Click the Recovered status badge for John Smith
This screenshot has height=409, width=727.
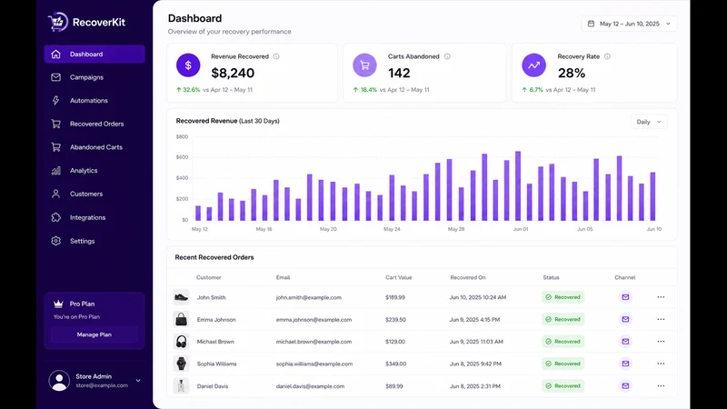(x=563, y=297)
